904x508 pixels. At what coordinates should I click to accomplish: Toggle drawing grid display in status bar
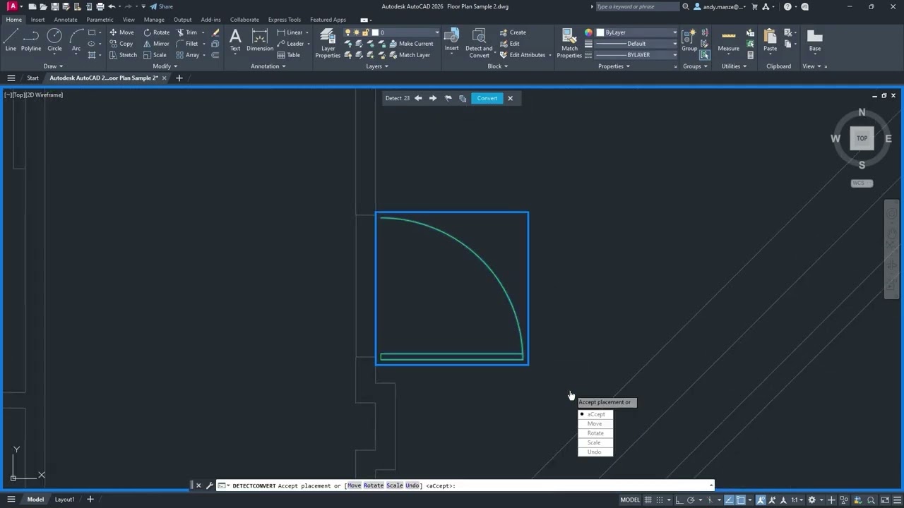(x=648, y=500)
